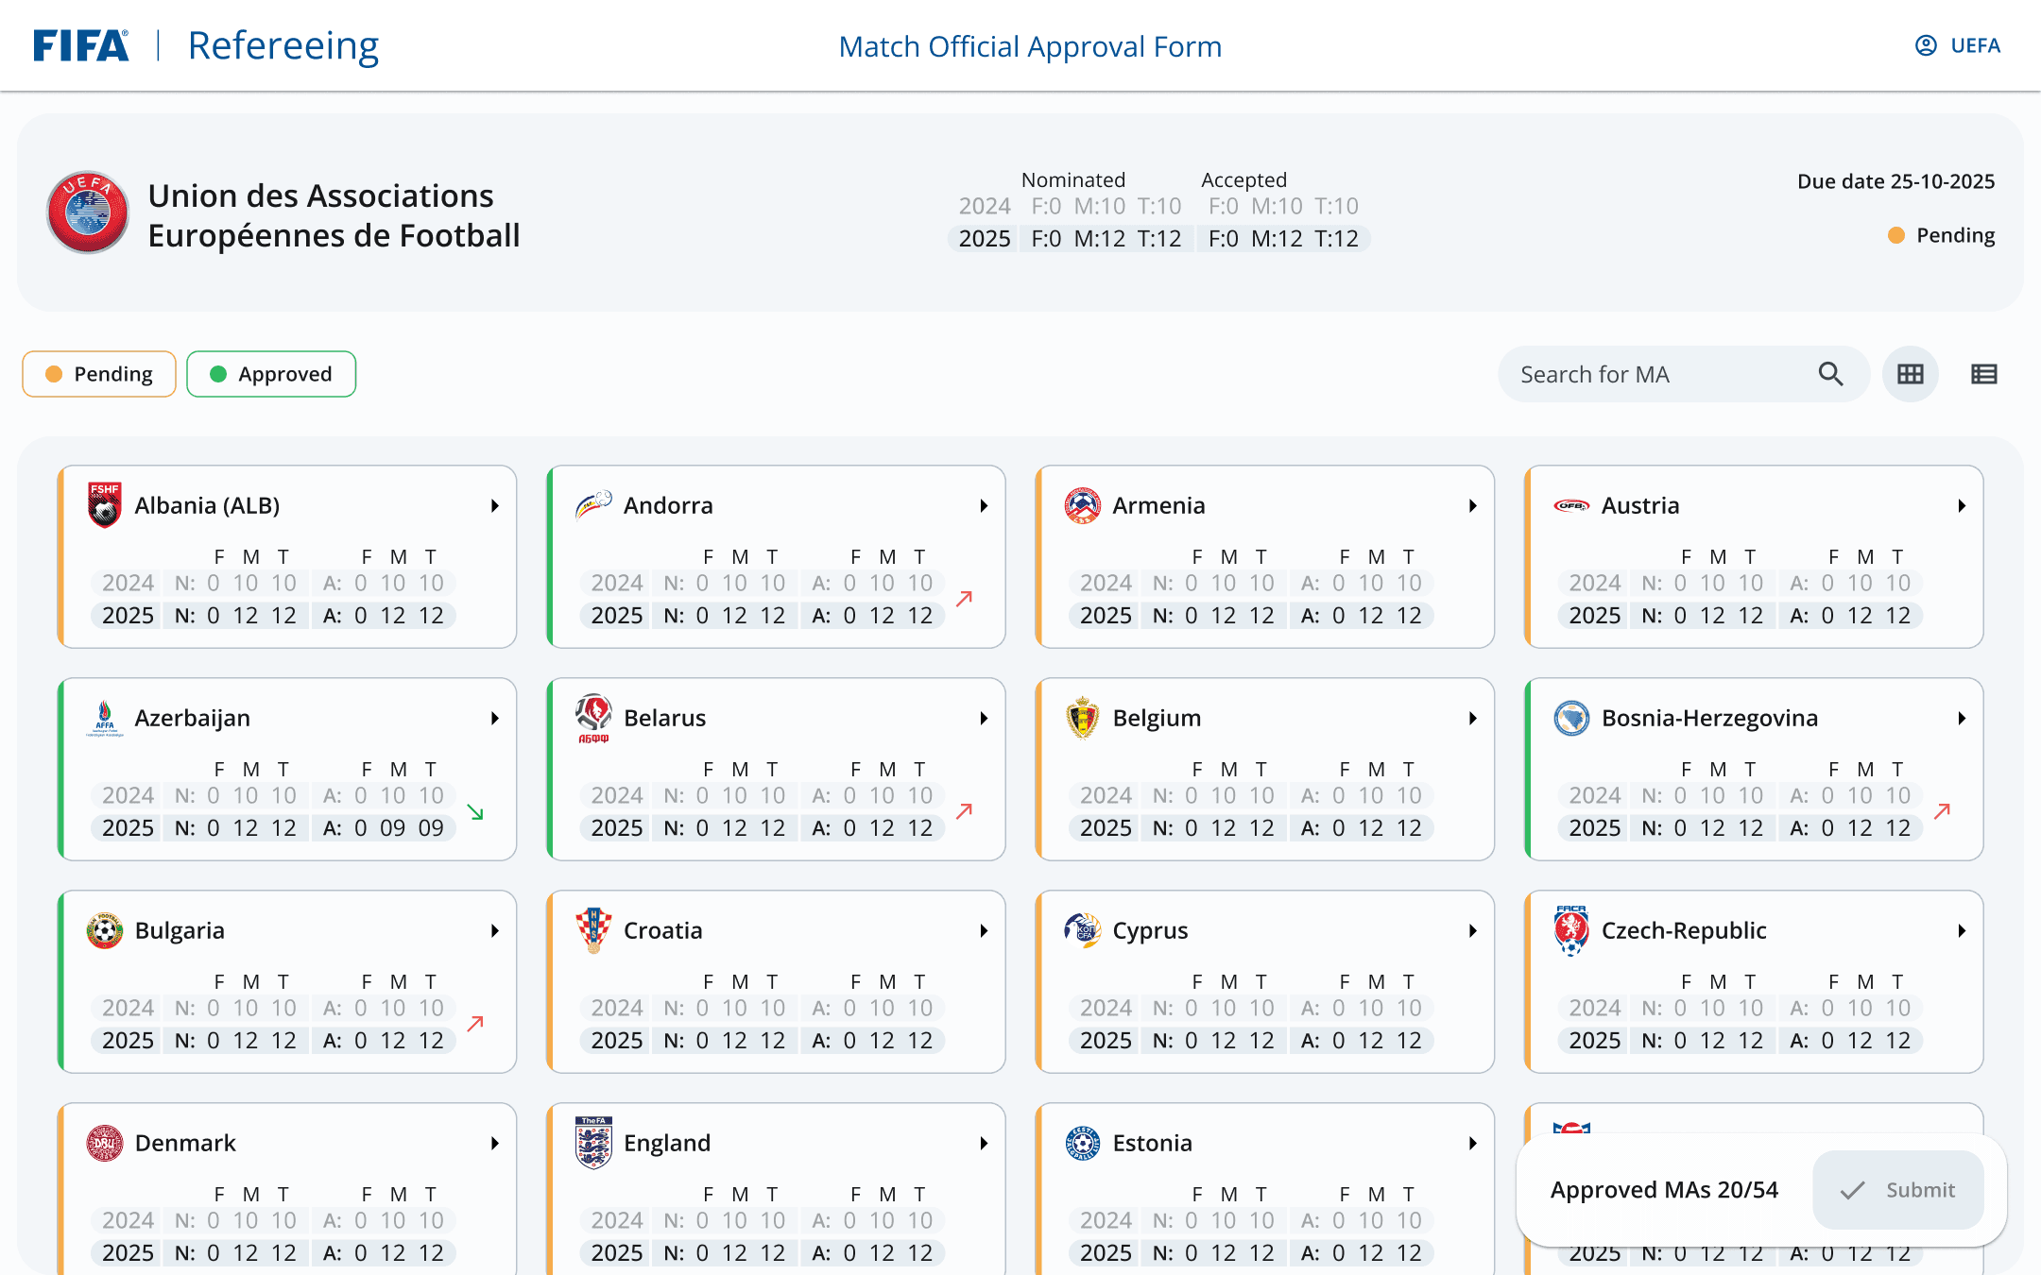
Task: Open the Refereeing header link
Action: tap(283, 45)
